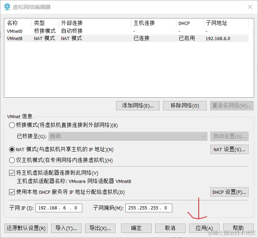Select the 仅主机模式 radio button
The image size is (258, 238).
pos(12,160)
